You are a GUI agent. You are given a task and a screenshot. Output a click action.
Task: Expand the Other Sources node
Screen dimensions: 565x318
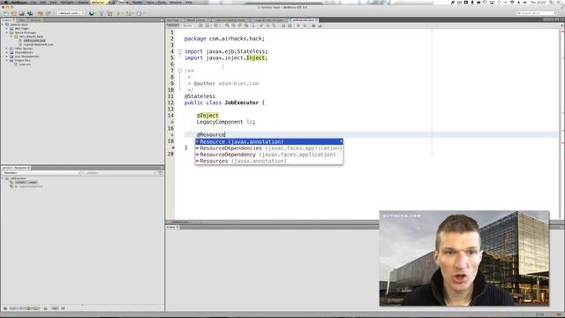[7, 49]
